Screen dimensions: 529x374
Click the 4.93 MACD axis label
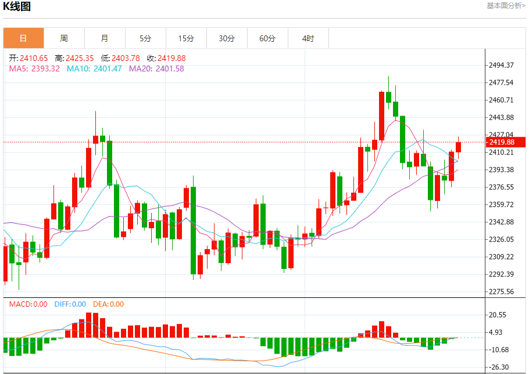[x=496, y=333]
